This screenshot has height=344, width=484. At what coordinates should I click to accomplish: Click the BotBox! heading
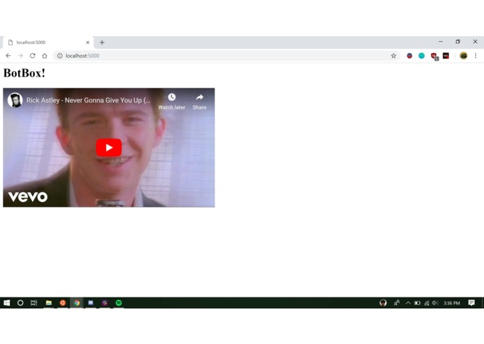[24, 73]
